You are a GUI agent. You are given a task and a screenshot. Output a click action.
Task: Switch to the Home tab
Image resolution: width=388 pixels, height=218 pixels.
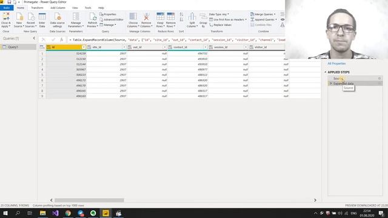(x=21, y=8)
